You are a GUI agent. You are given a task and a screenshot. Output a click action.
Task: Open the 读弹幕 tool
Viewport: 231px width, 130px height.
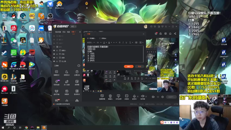(77, 83)
